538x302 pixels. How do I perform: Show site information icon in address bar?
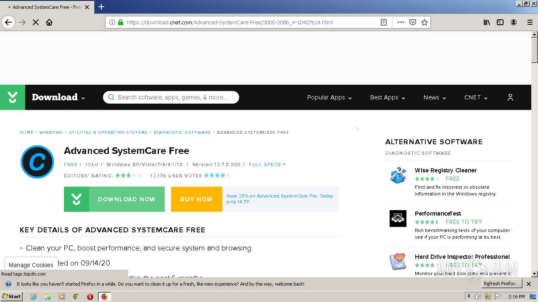tap(112, 22)
